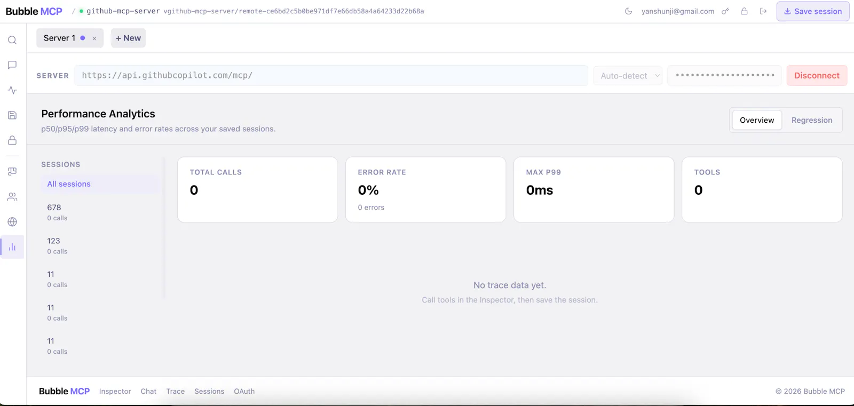This screenshot has height=406, width=854.
Task: Select the session named 678
Action: tap(100, 212)
